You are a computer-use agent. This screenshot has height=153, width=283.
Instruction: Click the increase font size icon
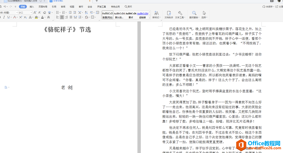tap(35, 12)
